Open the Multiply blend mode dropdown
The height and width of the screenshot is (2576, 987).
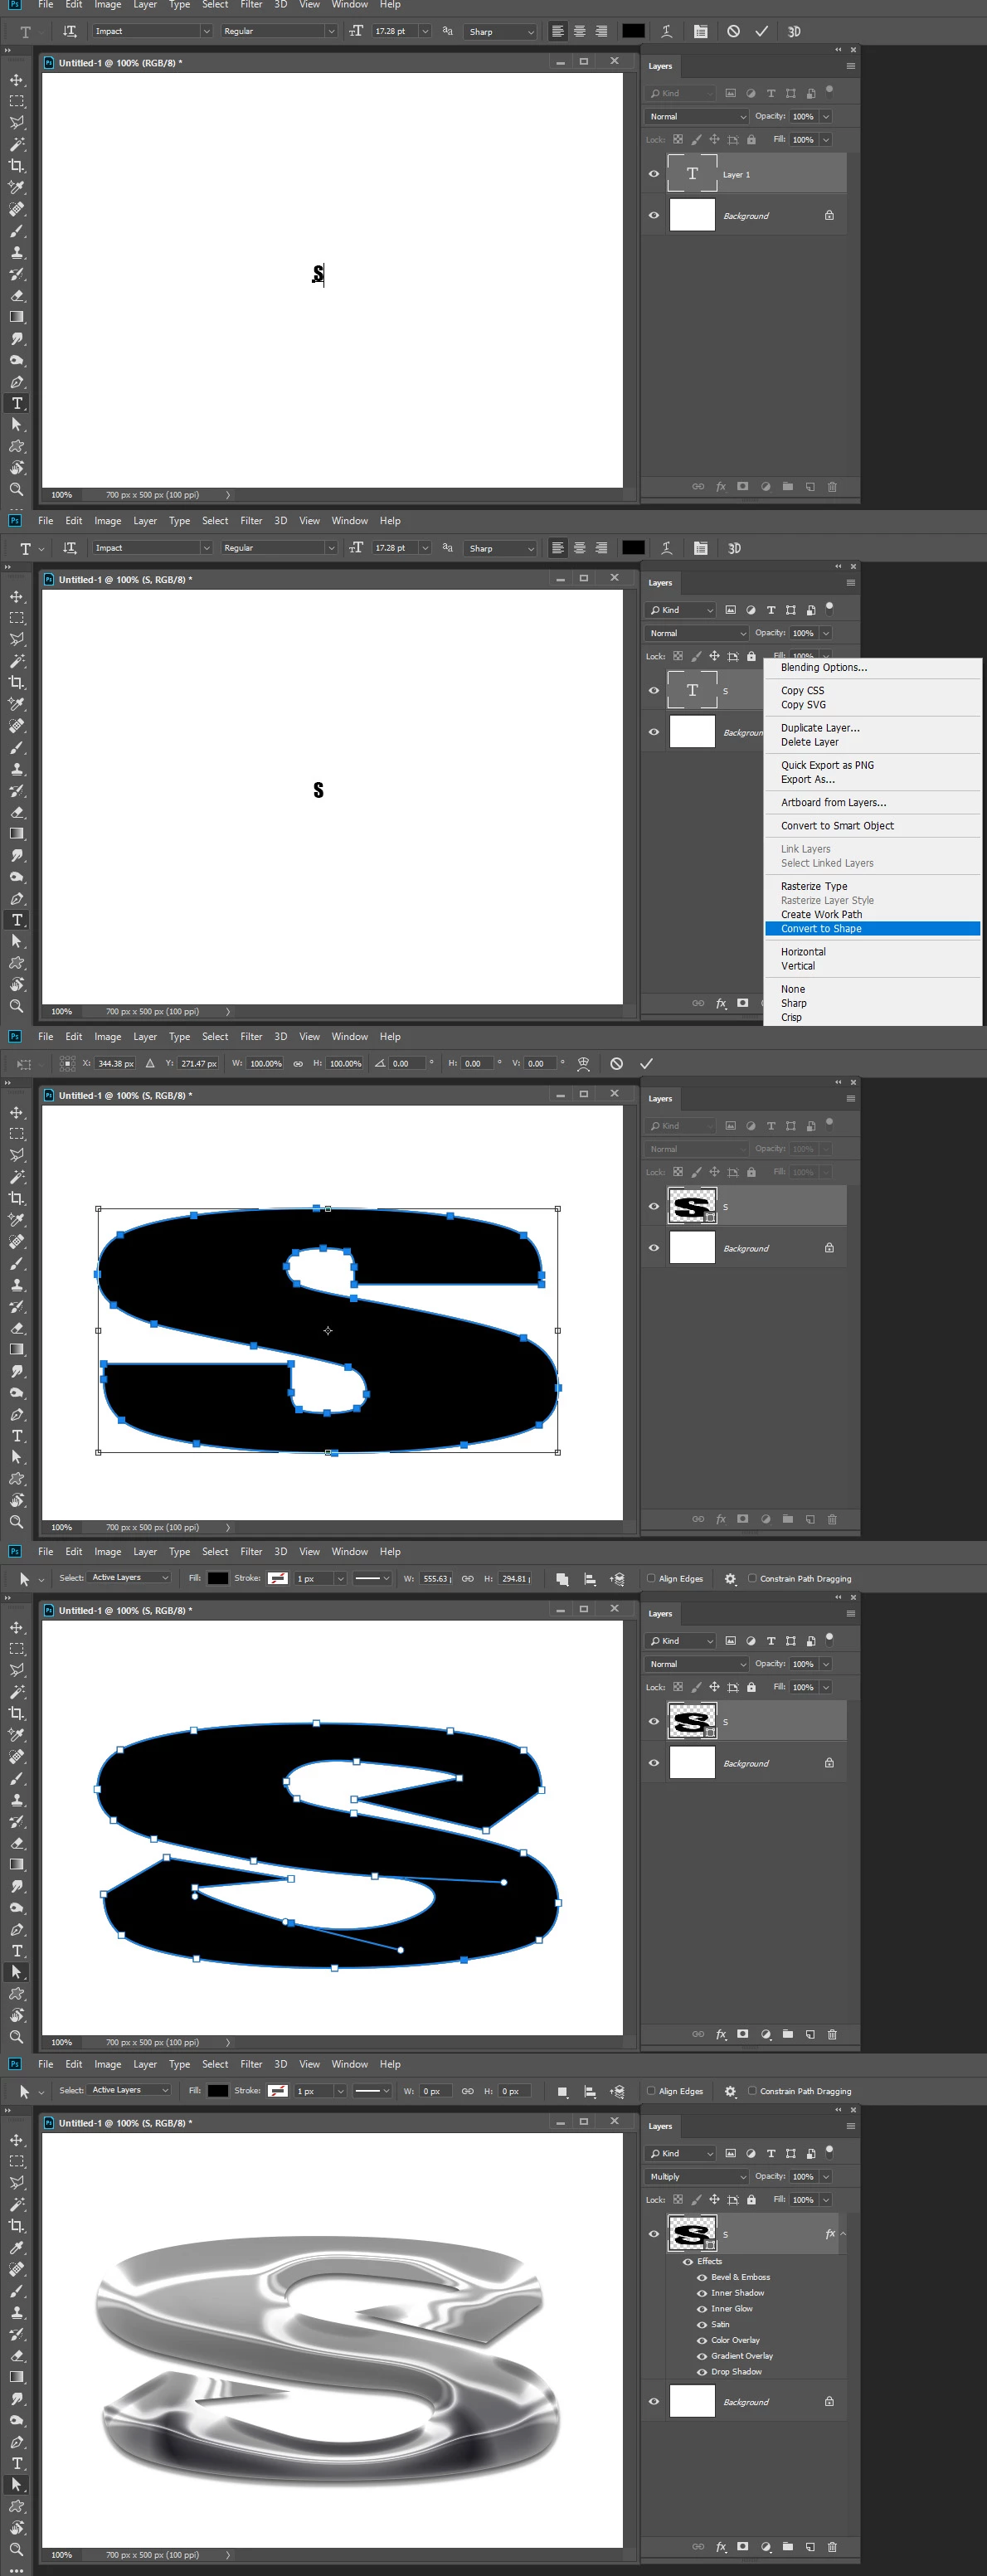pyautogui.click(x=697, y=2177)
